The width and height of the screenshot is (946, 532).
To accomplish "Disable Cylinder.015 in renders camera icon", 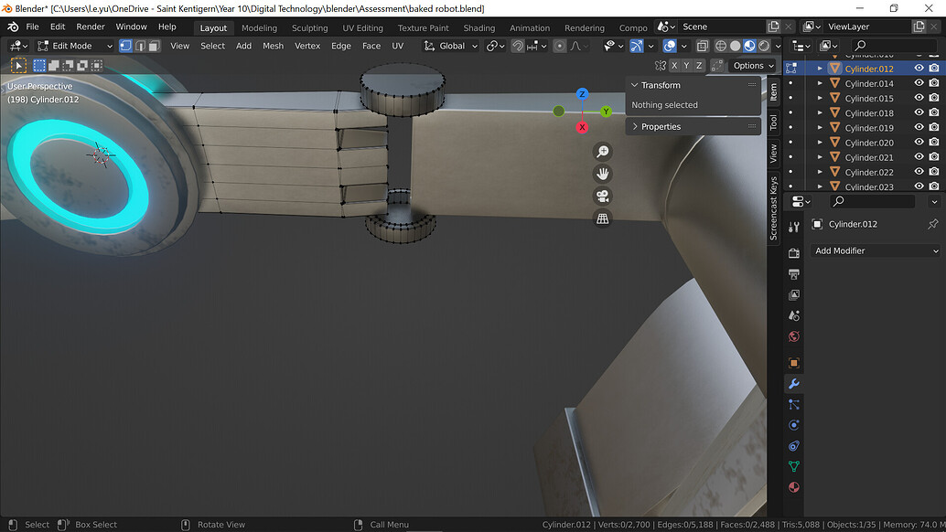I will [934, 98].
